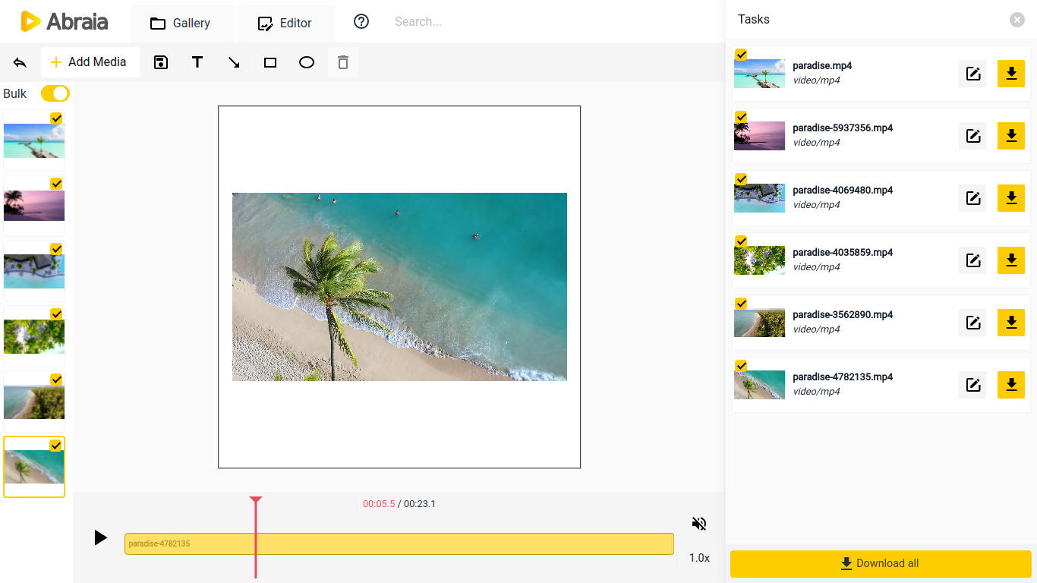Click the Download all button
Screen dimensions: 1037x583
(880, 563)
